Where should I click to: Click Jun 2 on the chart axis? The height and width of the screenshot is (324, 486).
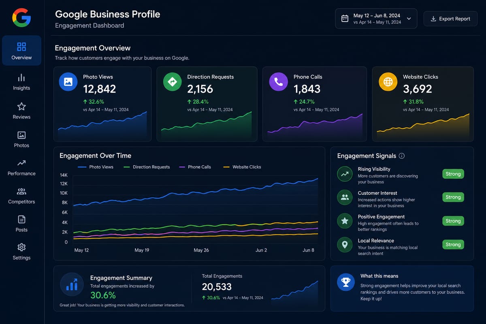261,250
